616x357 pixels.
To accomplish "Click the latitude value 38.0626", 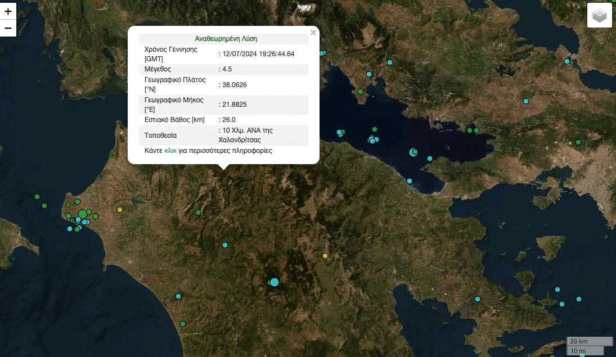I will pyautogui.click(x=235, y=85).
